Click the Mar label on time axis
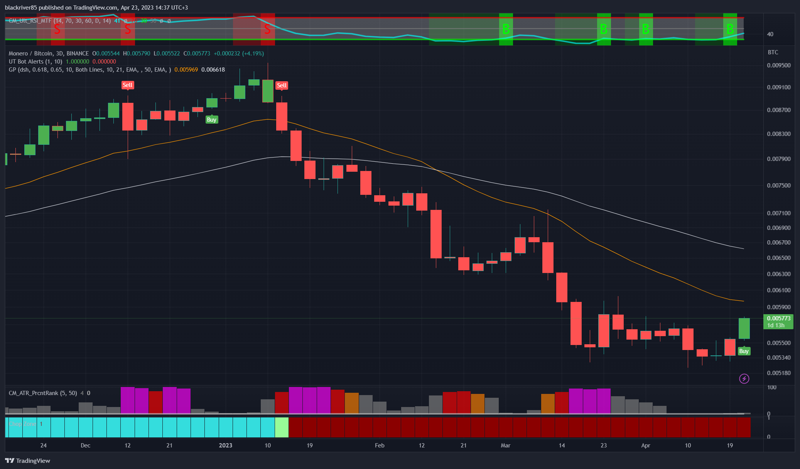The height and width of the screenshot is (469, 800). pyautogui.click(x=505, y=446)
